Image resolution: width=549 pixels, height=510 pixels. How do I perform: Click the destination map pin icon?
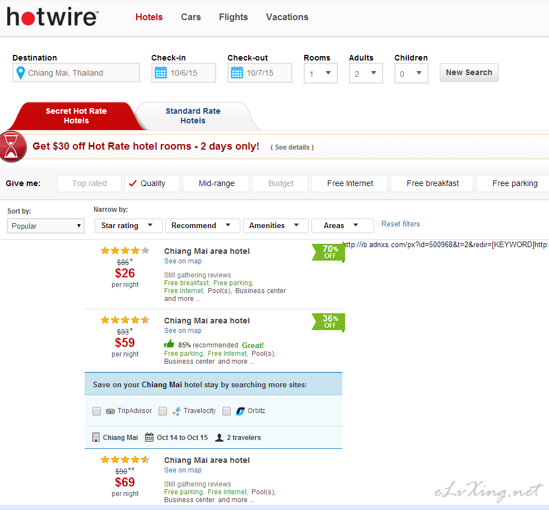tap(21, 73)
